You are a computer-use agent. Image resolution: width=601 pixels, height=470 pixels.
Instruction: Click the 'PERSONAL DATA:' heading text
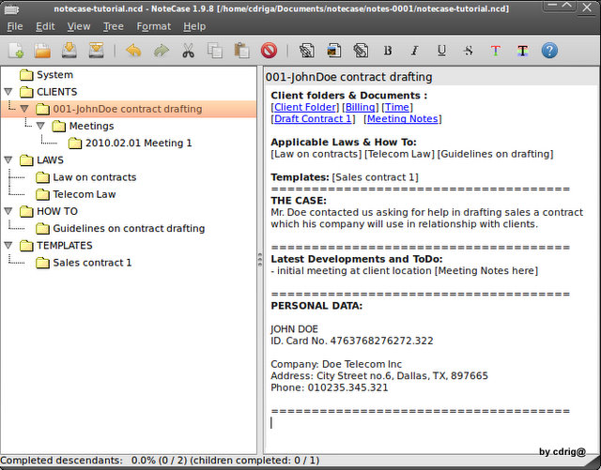316,306
